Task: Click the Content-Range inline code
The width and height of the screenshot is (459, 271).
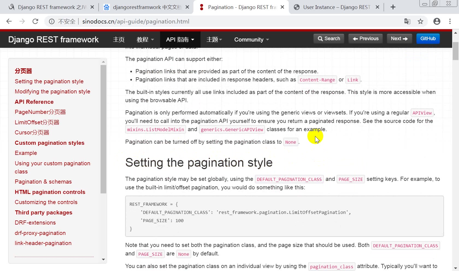Action: coord(317,80)
